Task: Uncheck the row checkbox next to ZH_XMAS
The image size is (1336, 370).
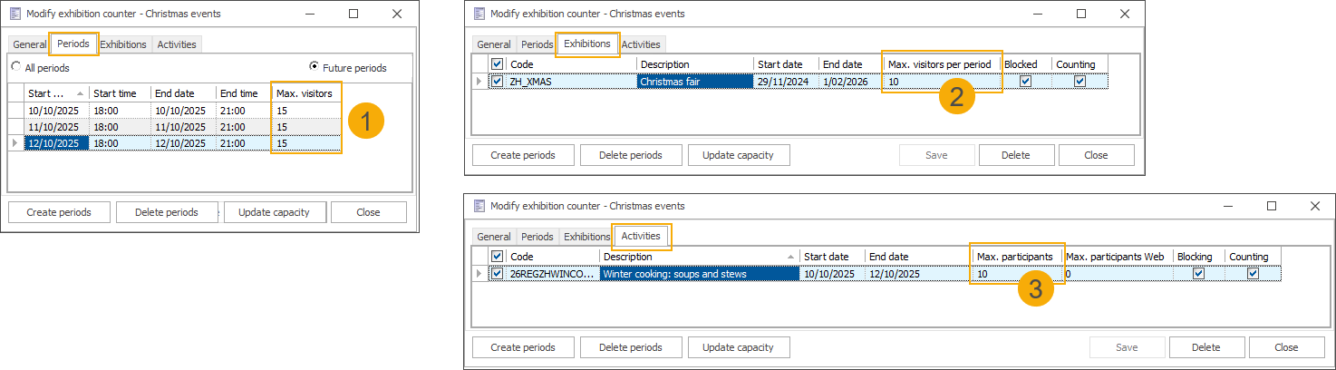Action: click(497, 82)
